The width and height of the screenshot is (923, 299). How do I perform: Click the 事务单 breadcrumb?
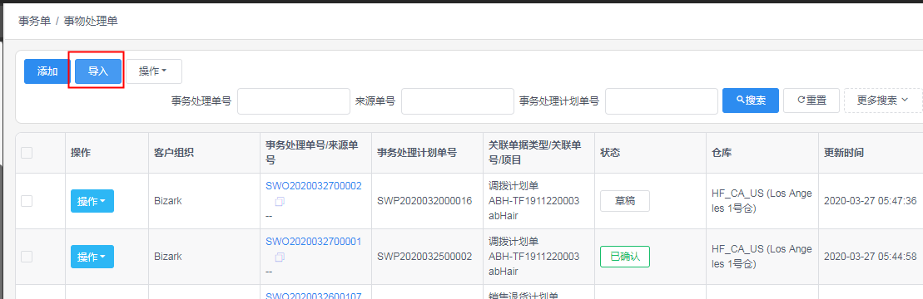[34, 21]
